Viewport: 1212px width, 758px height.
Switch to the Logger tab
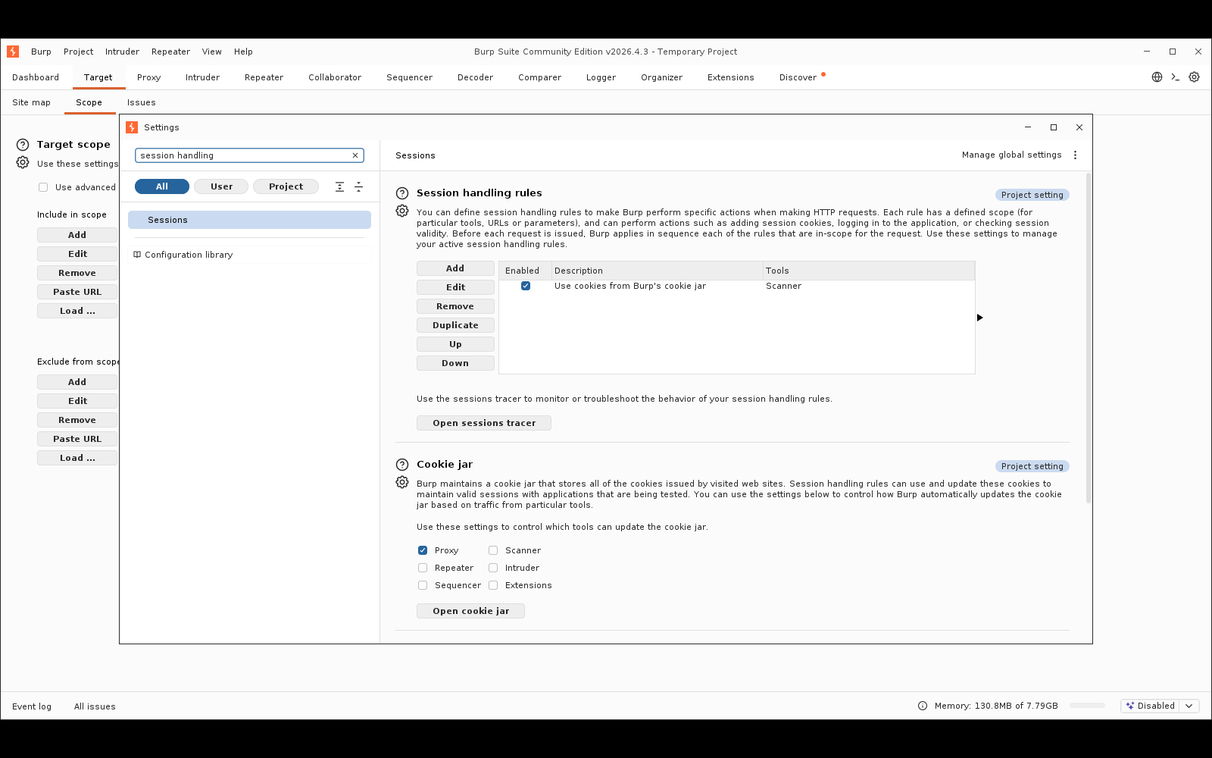(601, 77)
